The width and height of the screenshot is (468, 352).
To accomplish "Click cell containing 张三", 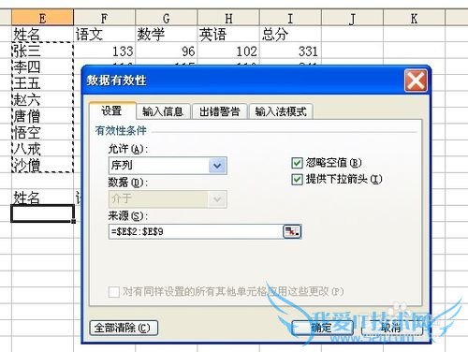I will click(42, 51).
